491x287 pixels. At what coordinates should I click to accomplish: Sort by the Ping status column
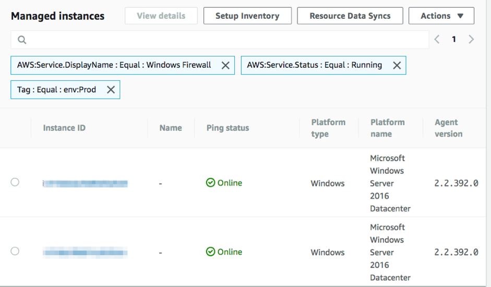point(227,128)
